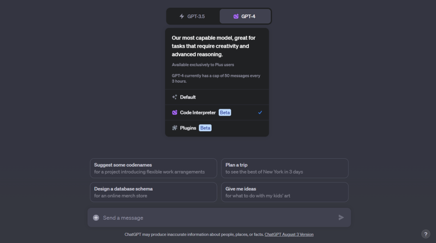436x243 pixels.
Task: Click the purple Code Interpreter icon
Action: click(175, 113)
